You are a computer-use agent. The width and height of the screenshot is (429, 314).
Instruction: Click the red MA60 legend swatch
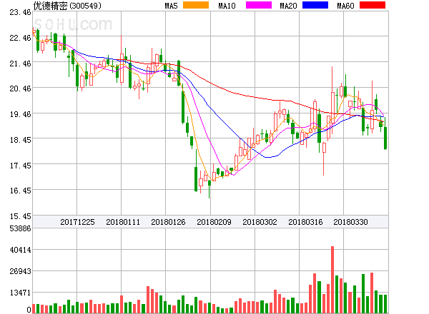pos(373,5)
